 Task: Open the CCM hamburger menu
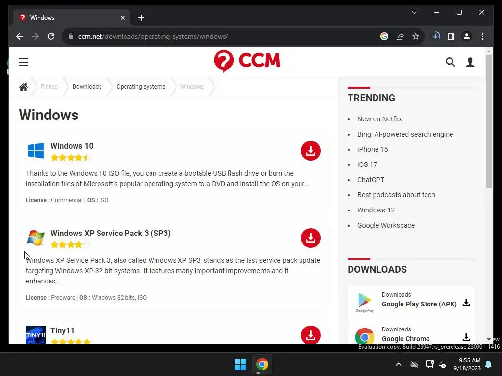point(24,62)
